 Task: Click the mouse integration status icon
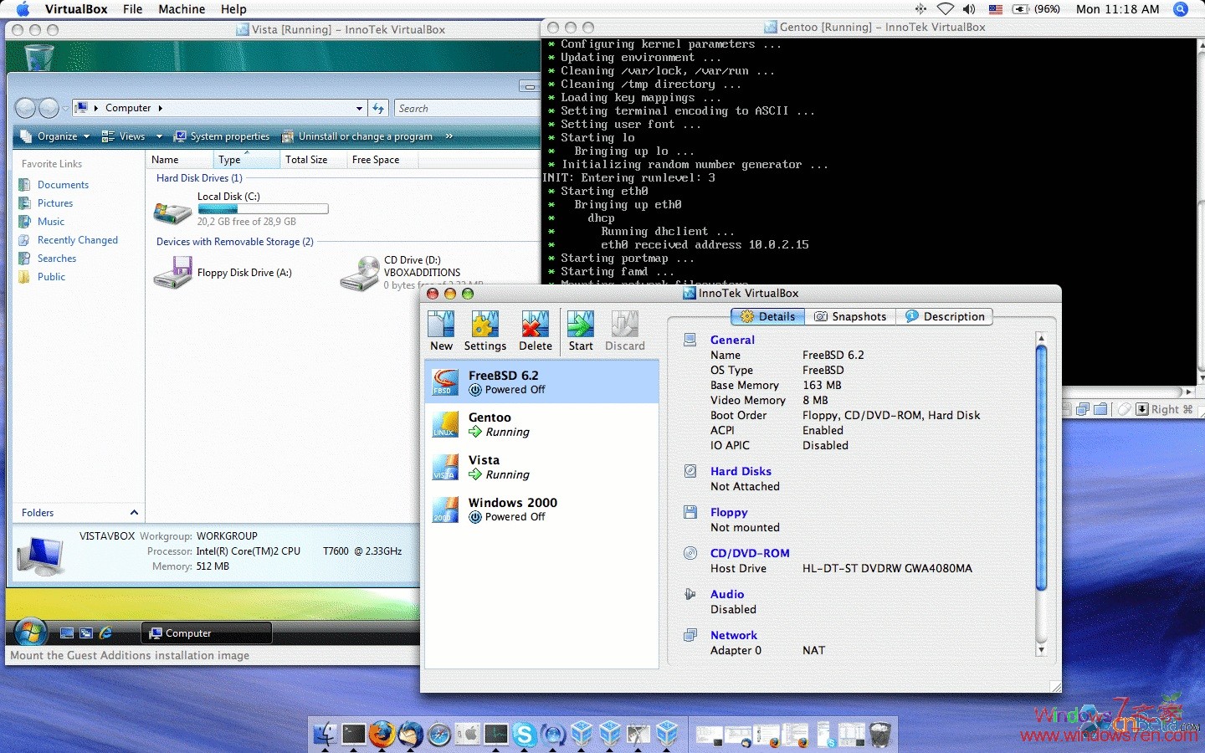click(1125, 409)
